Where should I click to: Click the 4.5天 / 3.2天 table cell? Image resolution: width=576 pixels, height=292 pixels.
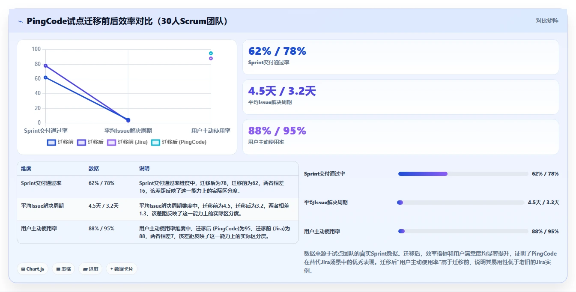pos(104,206)
